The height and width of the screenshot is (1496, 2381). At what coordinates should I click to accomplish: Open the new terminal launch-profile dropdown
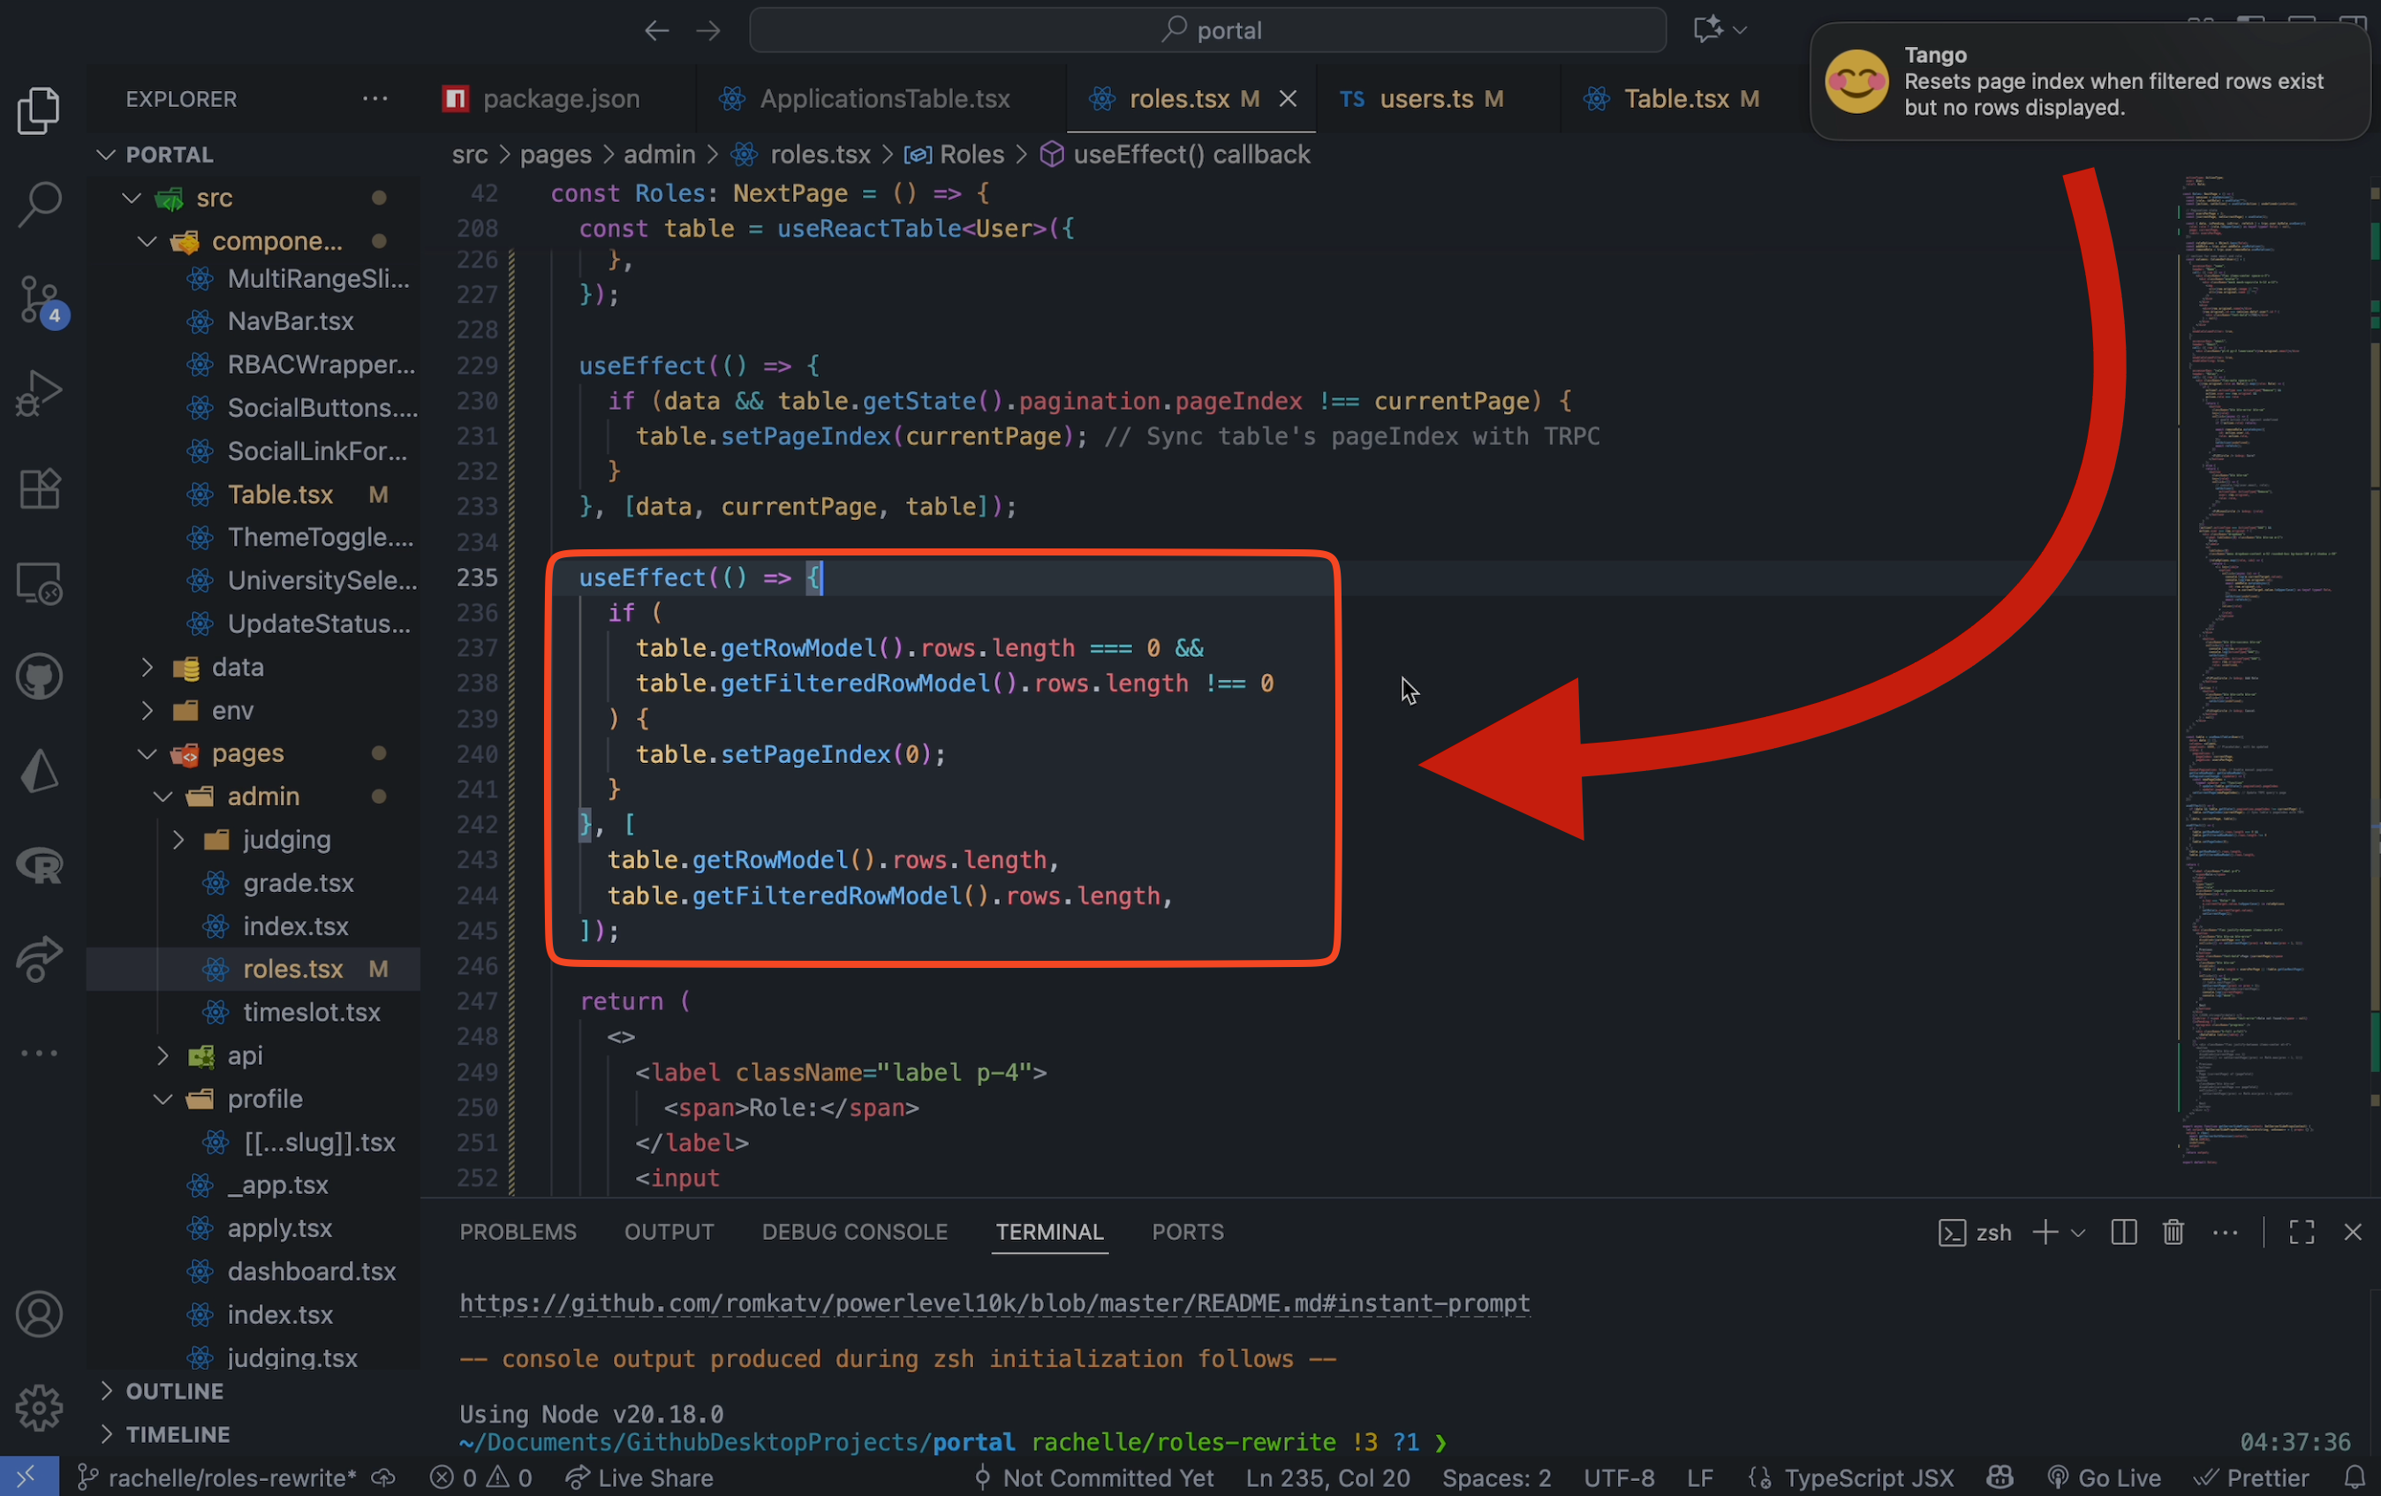2077,1232
